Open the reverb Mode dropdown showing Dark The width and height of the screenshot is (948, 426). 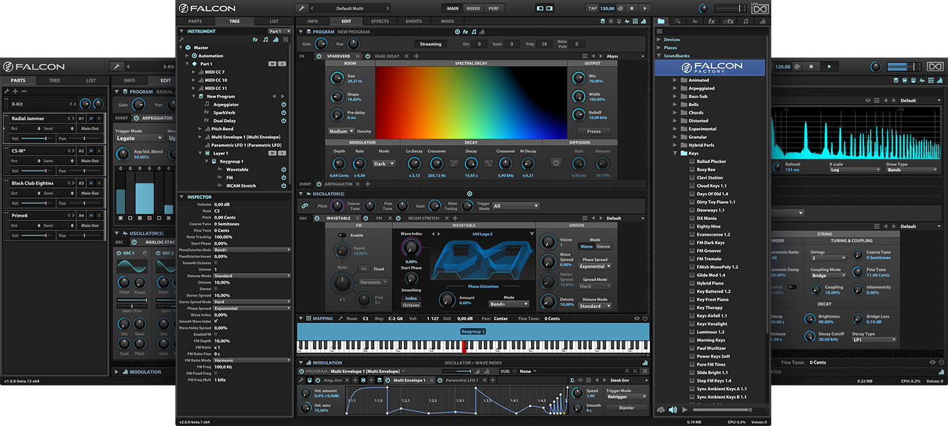coord(383,163)
